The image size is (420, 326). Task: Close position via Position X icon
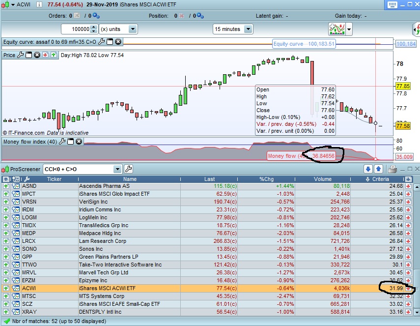tap(182, 16)
